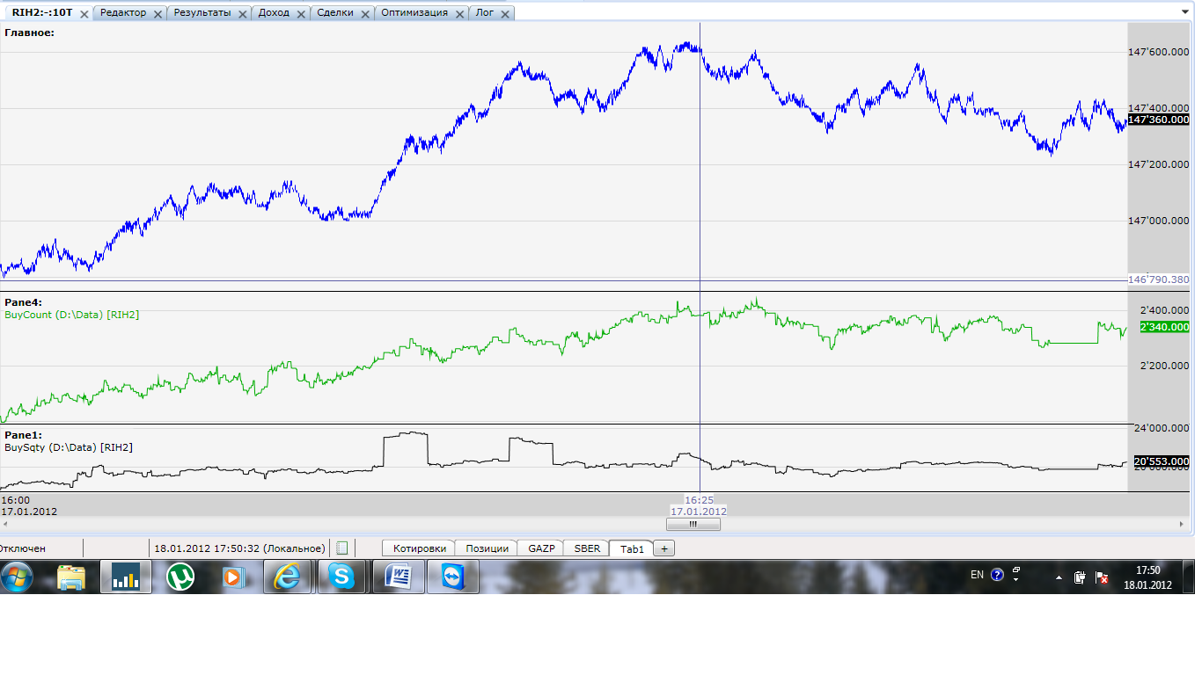Select the GAZP bottom tab

tap(541, 548)
